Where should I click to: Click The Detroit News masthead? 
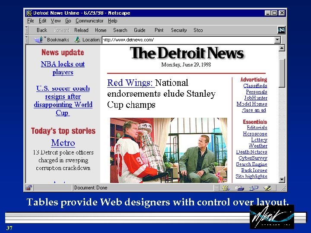click(x=187, y=53)
